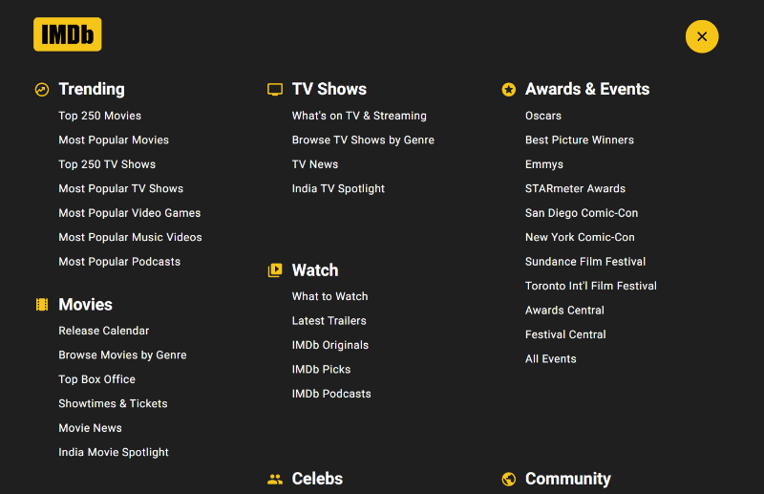This screenshot has width=764, height=494.
Task: Open What to Watch
Action: coord(329,296)
